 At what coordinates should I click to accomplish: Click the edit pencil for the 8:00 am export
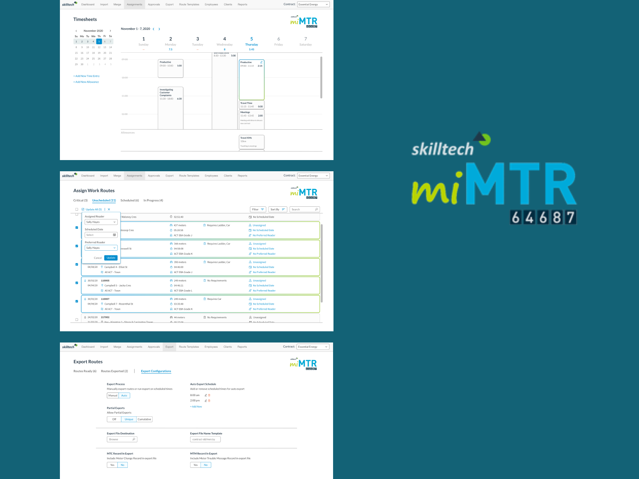pyautogui.click(x=206, y=395)
